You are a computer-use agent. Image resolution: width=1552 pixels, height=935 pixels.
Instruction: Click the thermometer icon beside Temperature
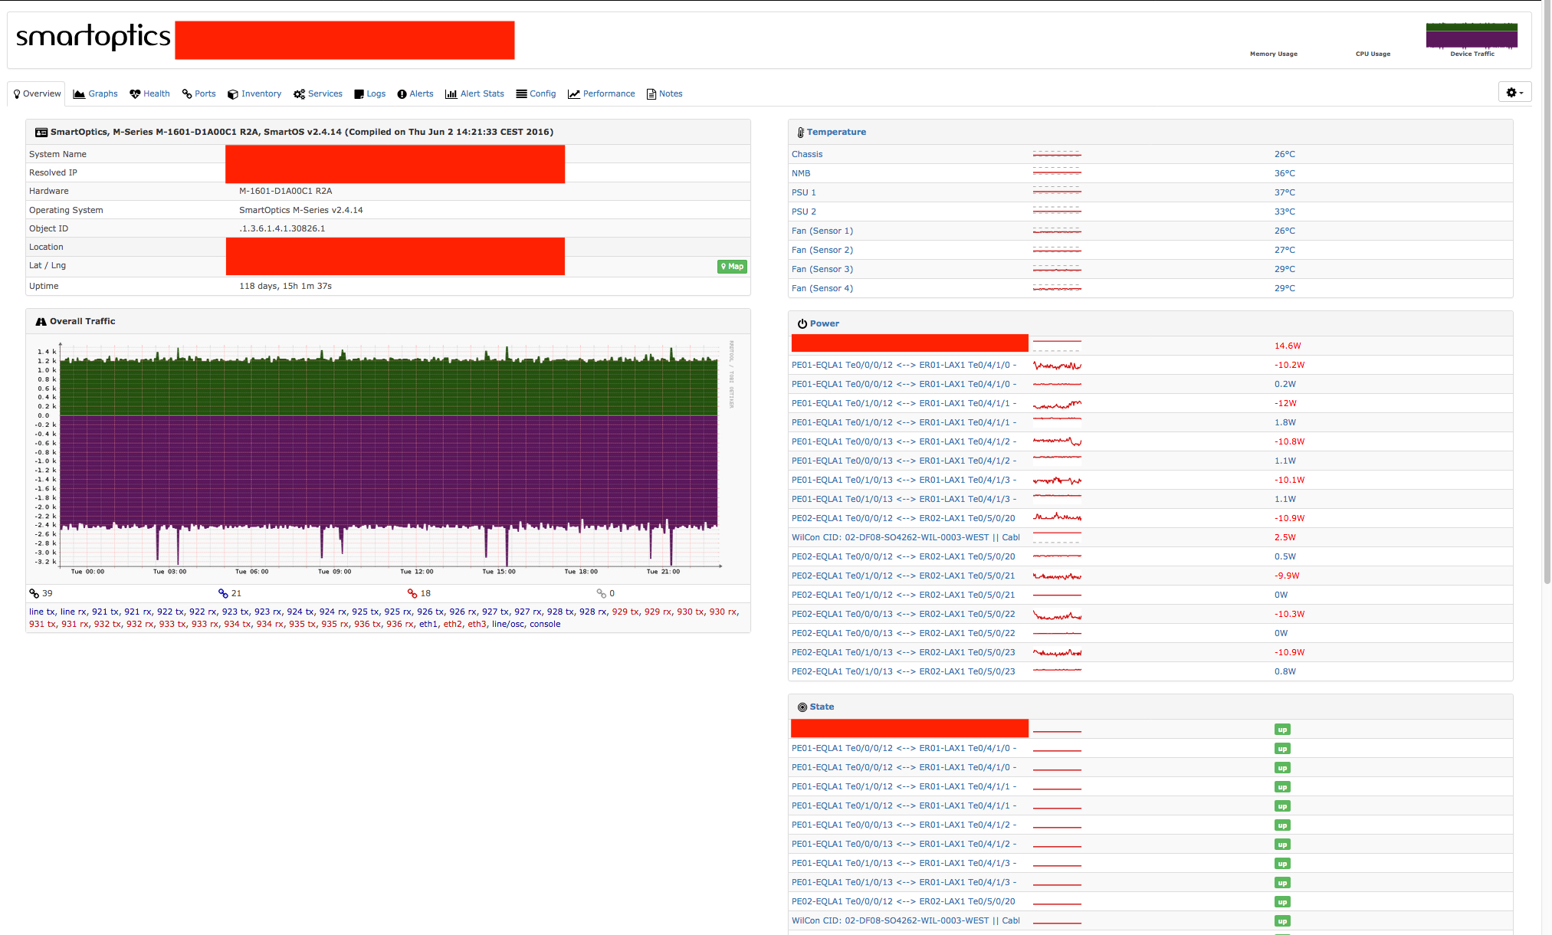pyautogui.click(x=802, y=132)
